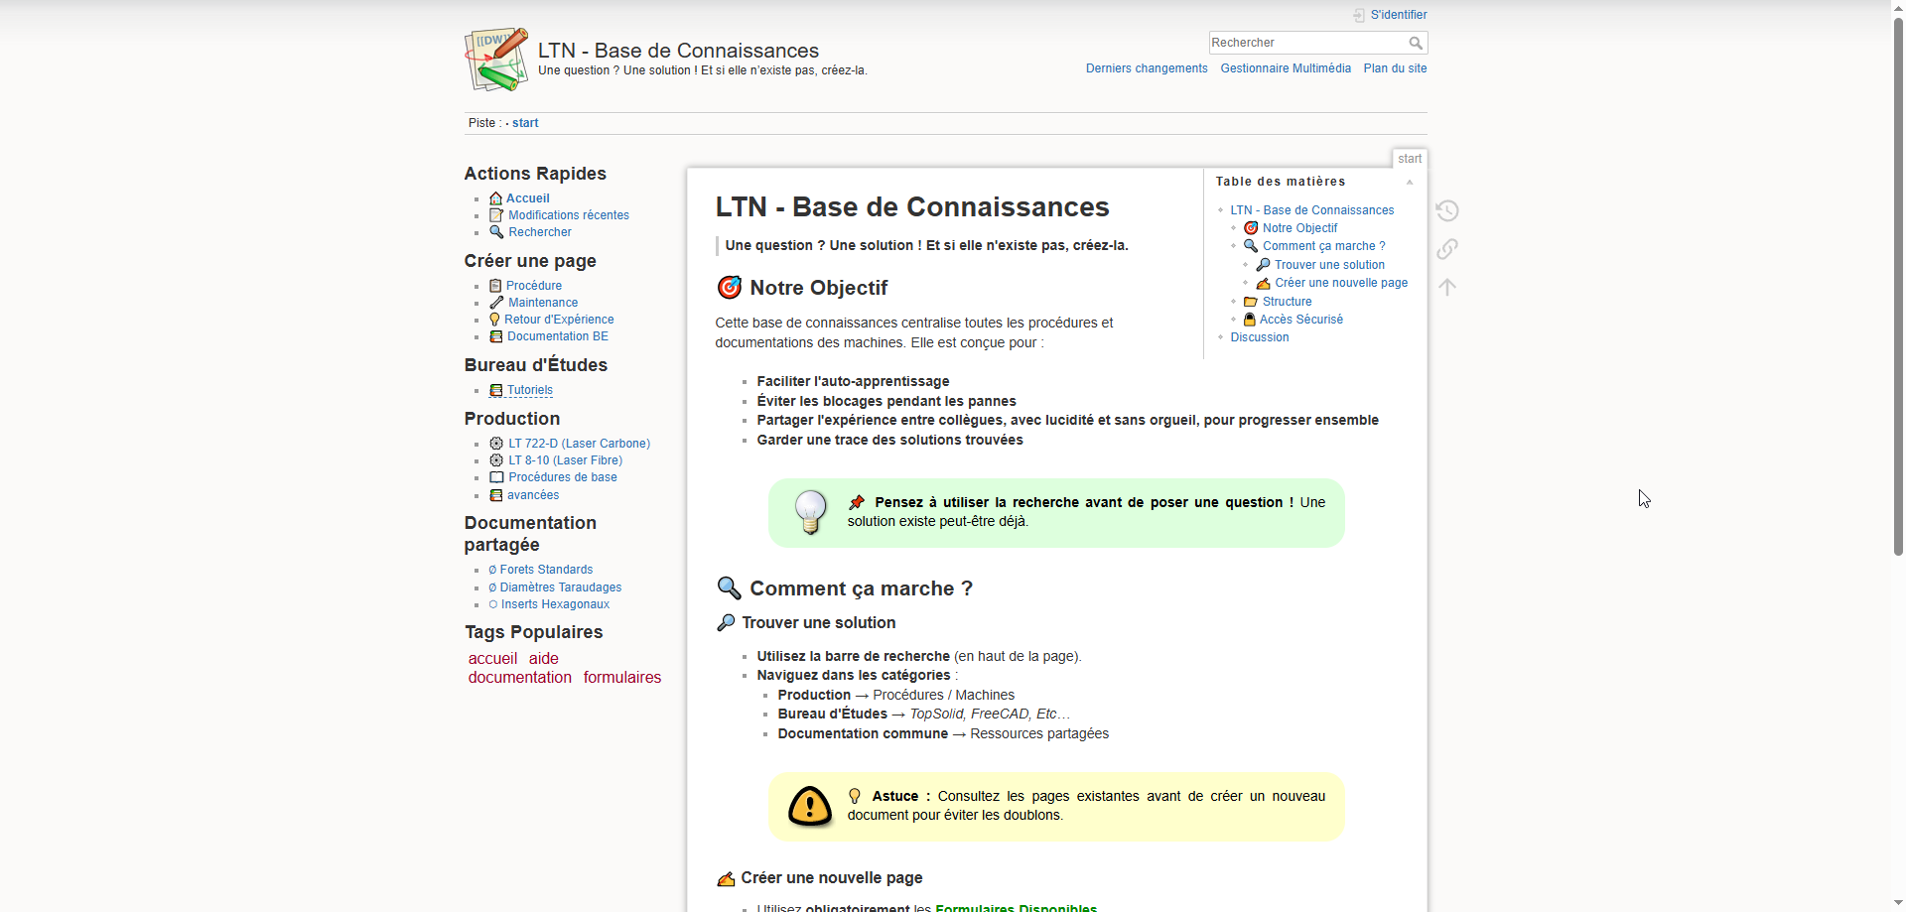Open page history via the clock icon
1906x912 pixels.
1447,210
